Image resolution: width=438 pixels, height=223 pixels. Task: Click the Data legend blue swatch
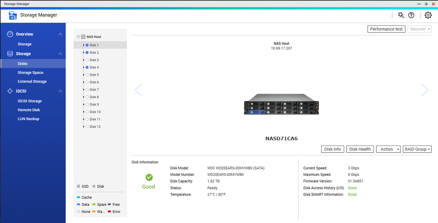click(79, 205)
